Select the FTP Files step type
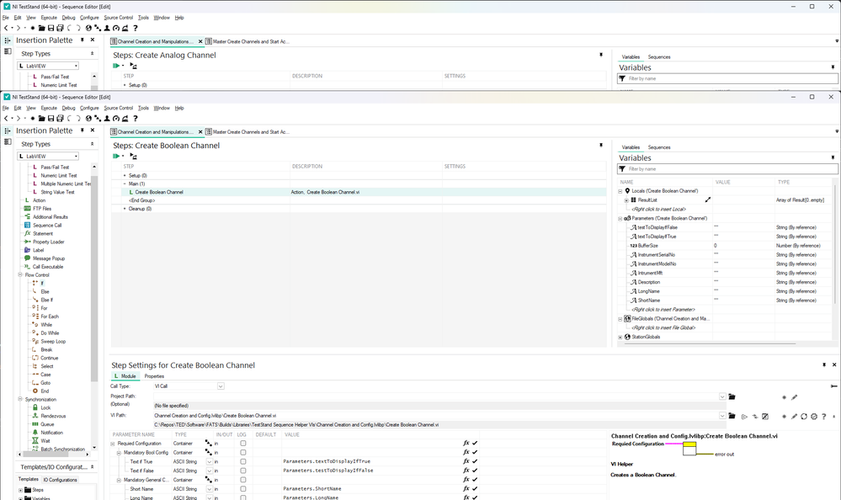This screenshot has width=841, height=500. tap(42, 209)
